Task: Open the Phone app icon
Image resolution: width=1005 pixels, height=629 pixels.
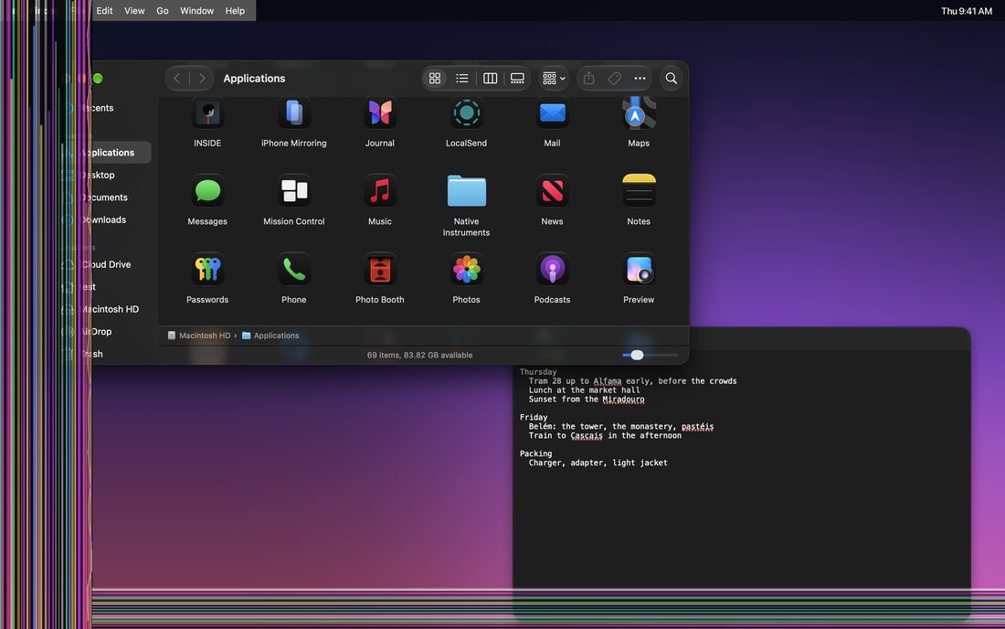Action: (293, 270)
